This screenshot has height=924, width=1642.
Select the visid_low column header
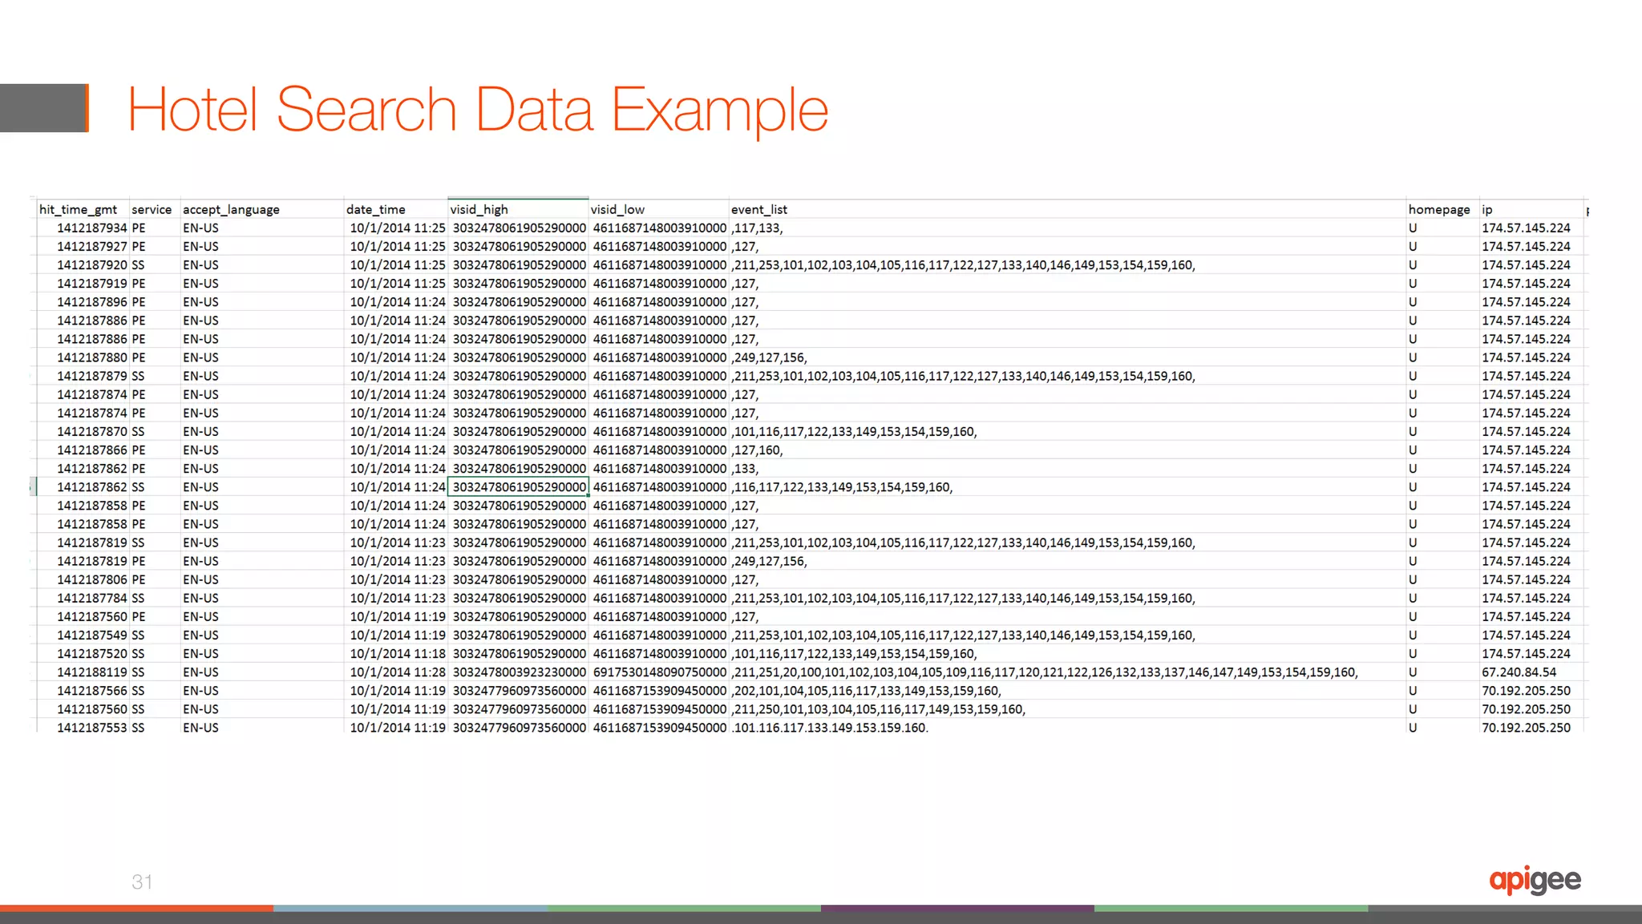658,209
